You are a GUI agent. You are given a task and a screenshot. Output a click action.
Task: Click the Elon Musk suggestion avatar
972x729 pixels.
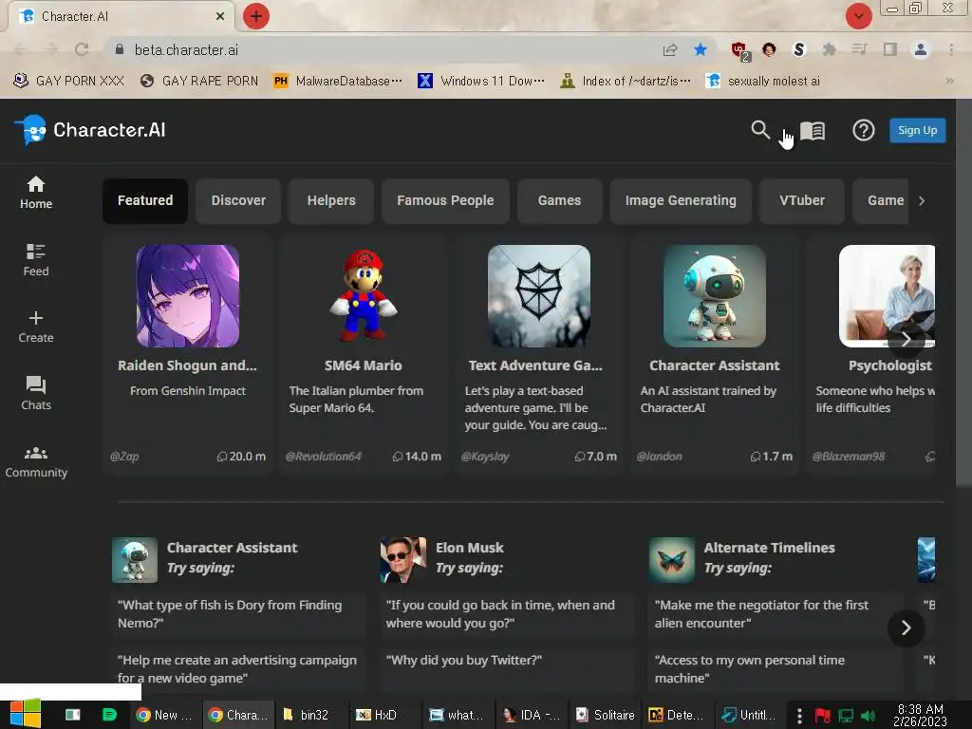(402, 560)
